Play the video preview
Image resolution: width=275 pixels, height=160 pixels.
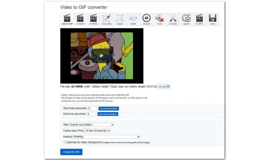point(102,56)
